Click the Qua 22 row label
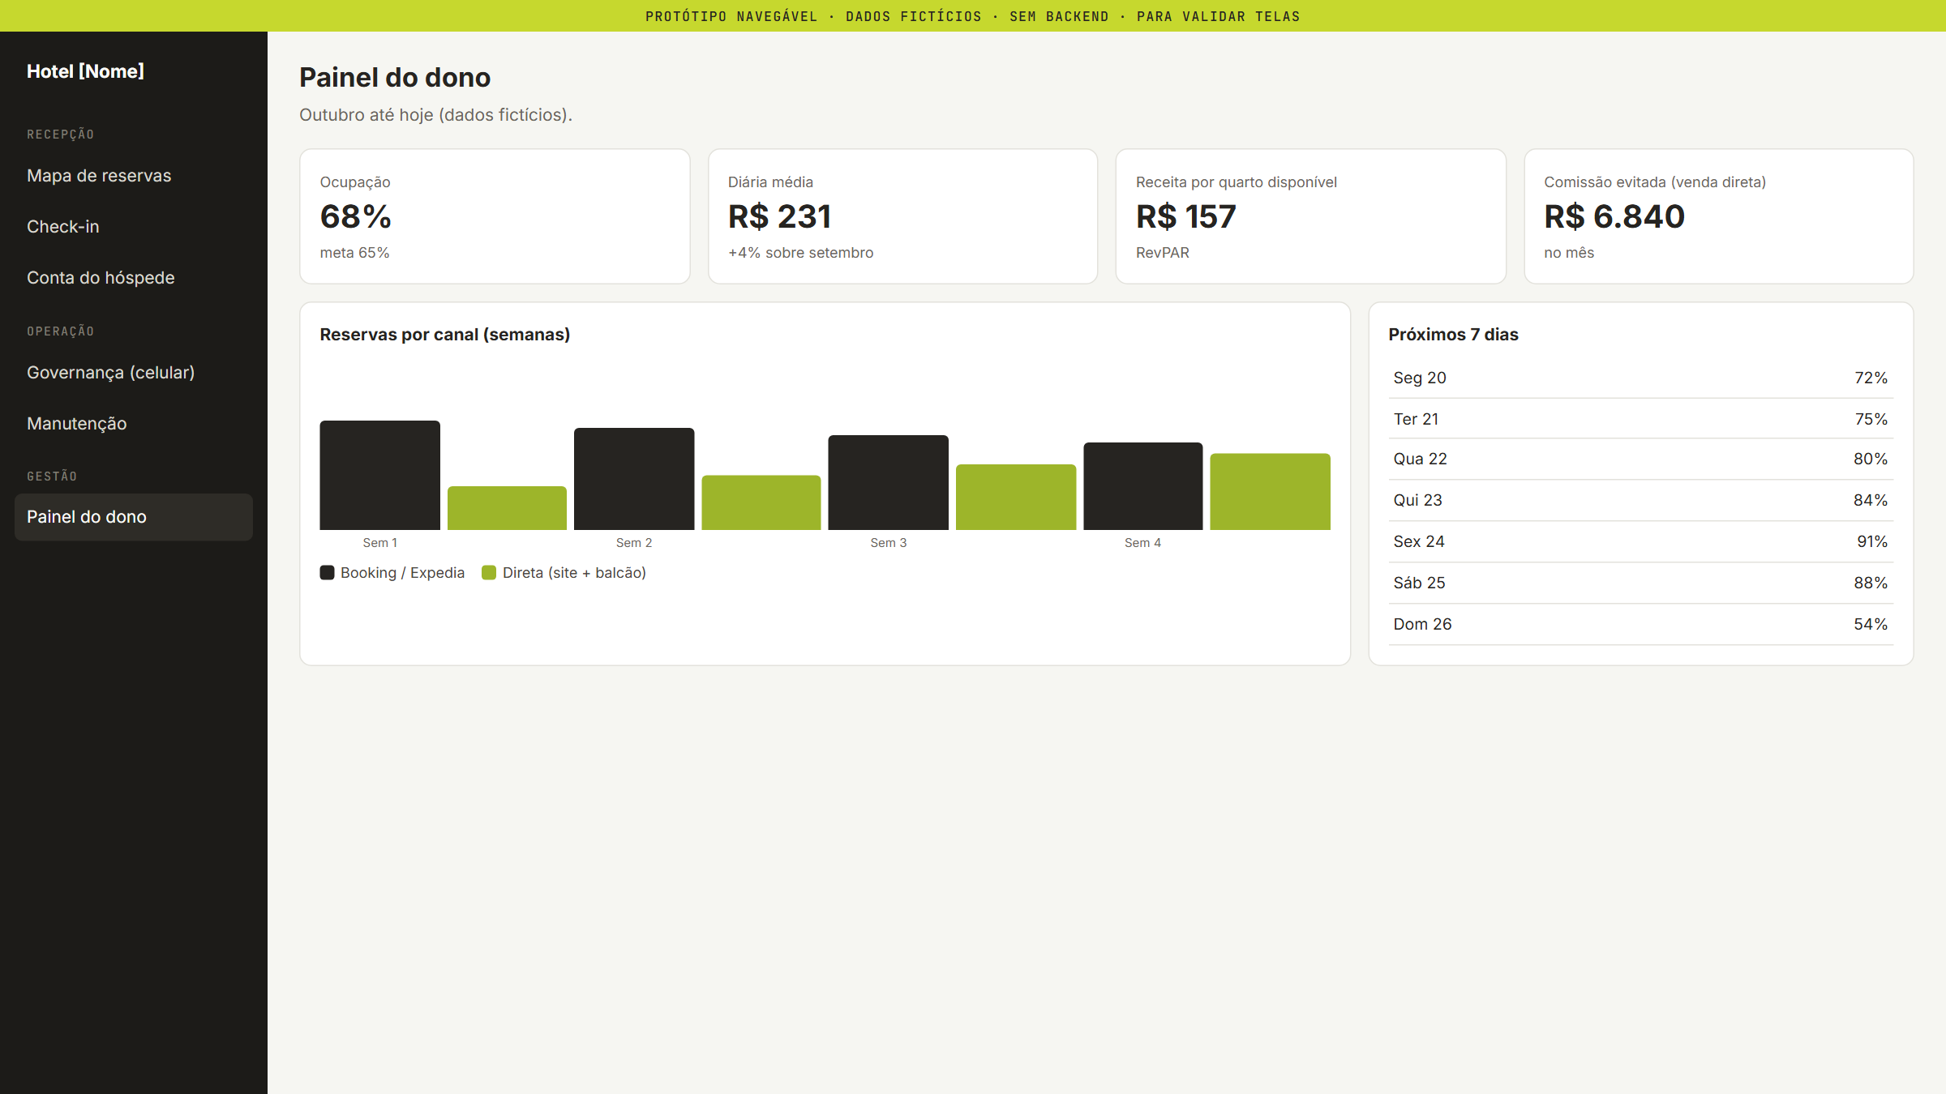This screenshot has width=1946, height=1094. [1421, 459]
